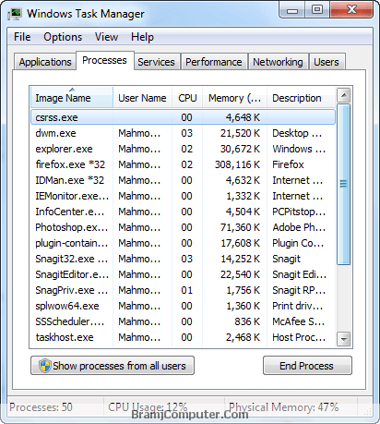Viewport: 380px width, 424px height.
Task: Click the Plugin Co... description cell
Action: (x=298, y=243)
